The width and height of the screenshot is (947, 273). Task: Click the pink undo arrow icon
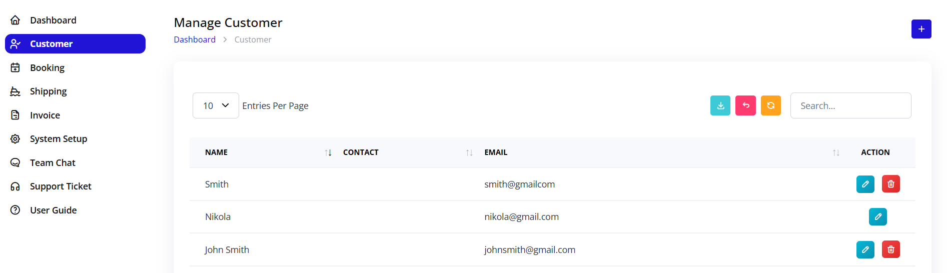[x=745, y=105]
